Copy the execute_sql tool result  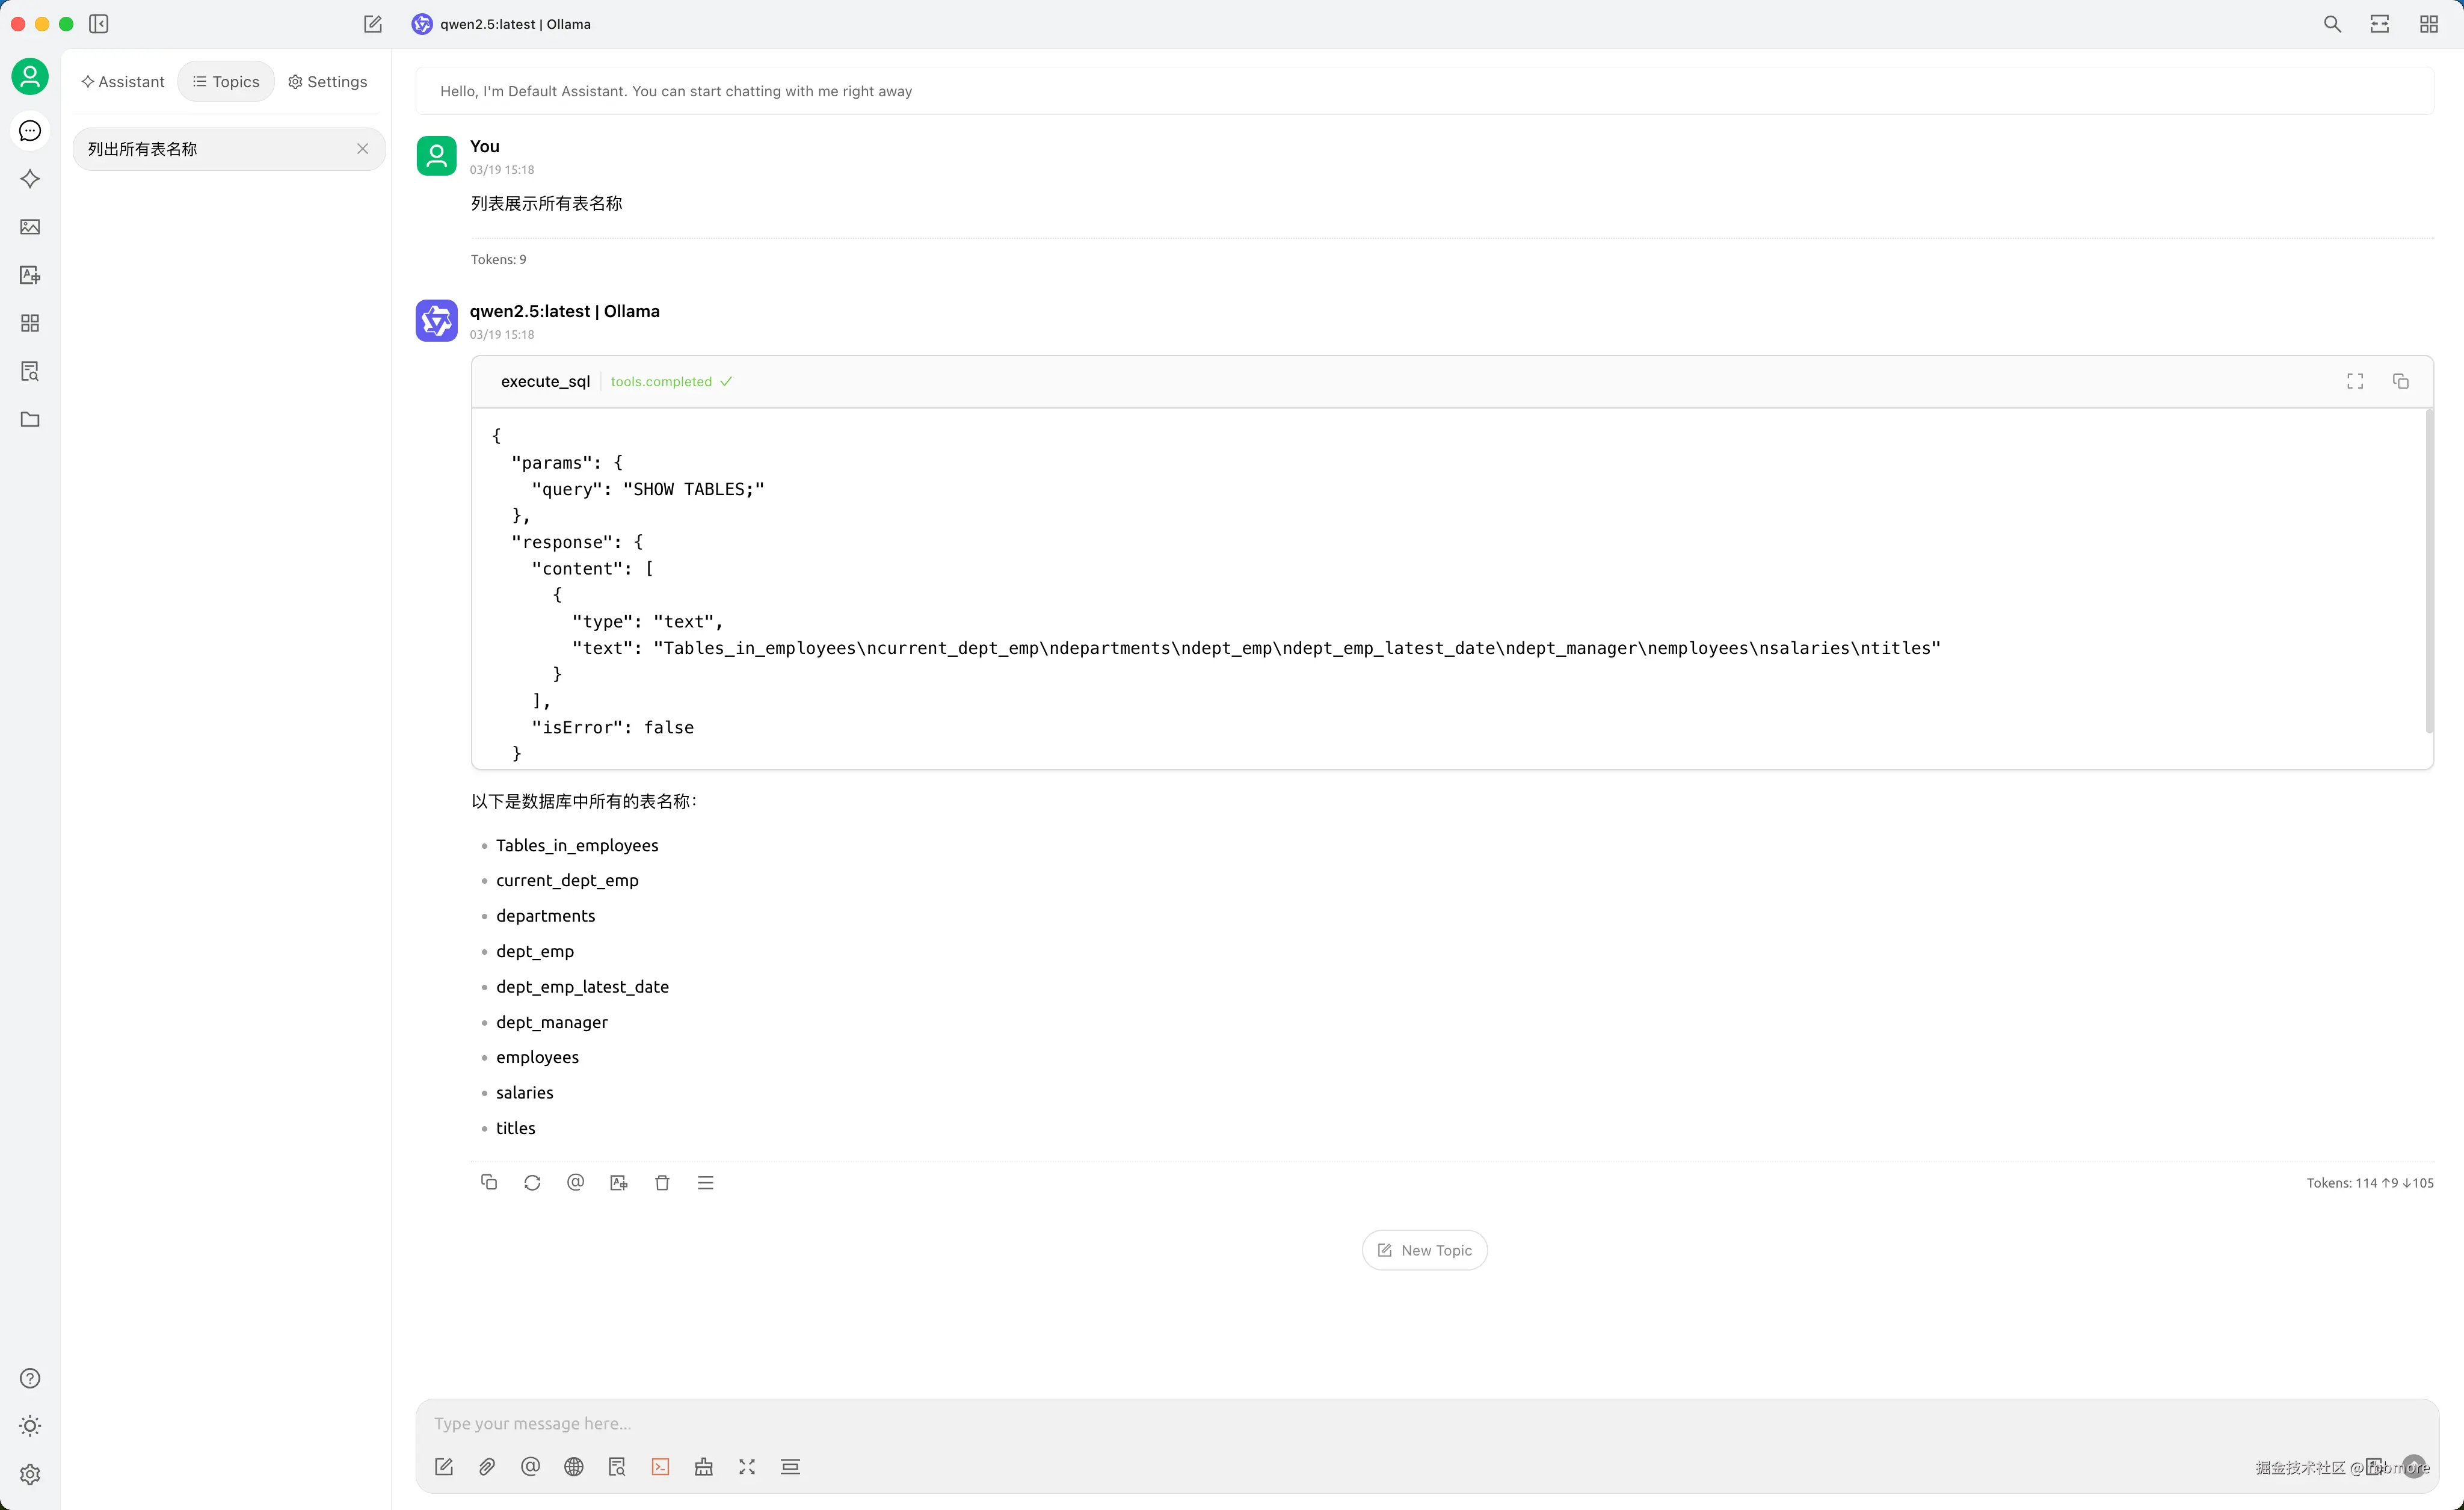pos(2400,381)
